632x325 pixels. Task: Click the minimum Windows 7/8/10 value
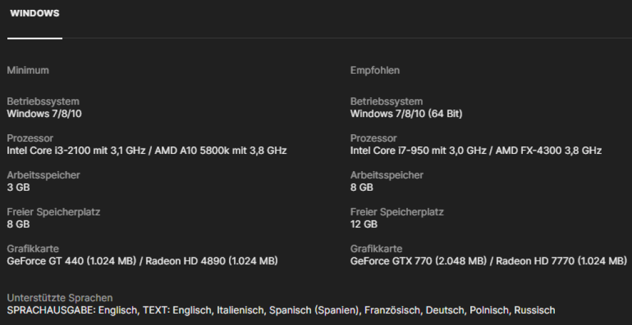click(44, 113)
